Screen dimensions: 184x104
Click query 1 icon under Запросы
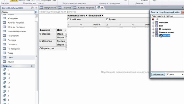[x=4, y=70]
